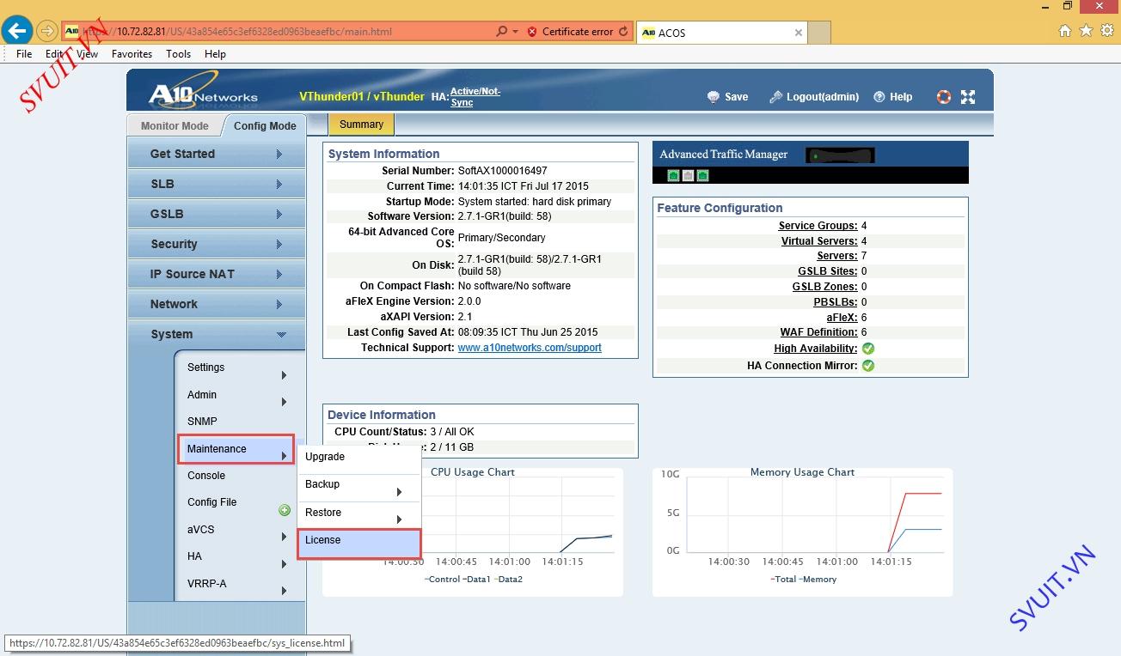Click the Save disk icon in header

pos(713,97)
